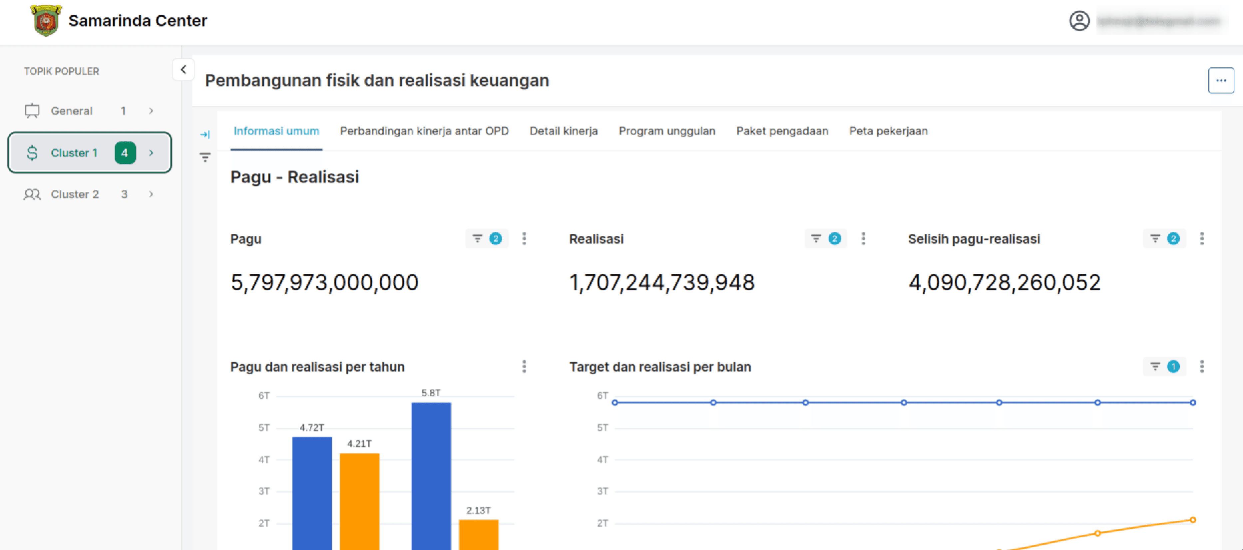Click the expand panel arrow icon
The height and width of the screenshot is (550, 1243).
click(205, 134)
